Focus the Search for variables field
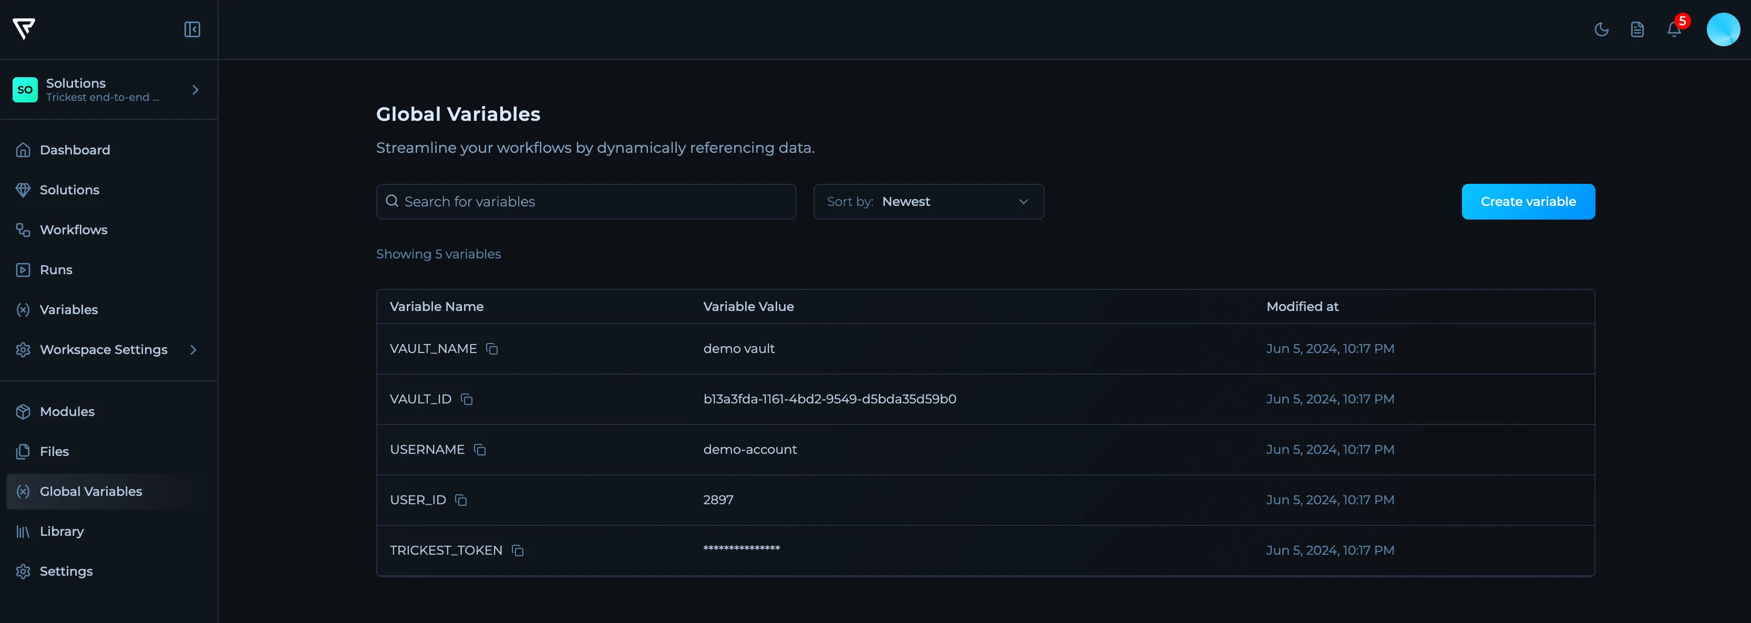The image size is (1751, 623). coord(585,202)
